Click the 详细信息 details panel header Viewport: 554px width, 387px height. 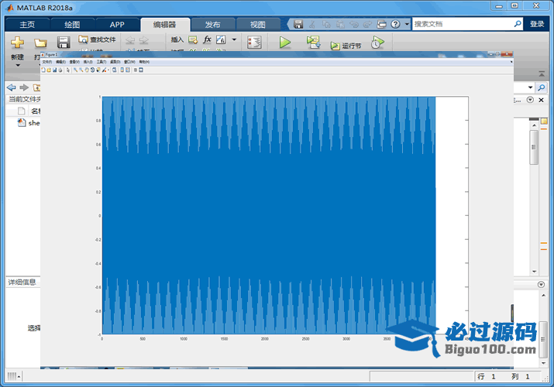(22, 282)
